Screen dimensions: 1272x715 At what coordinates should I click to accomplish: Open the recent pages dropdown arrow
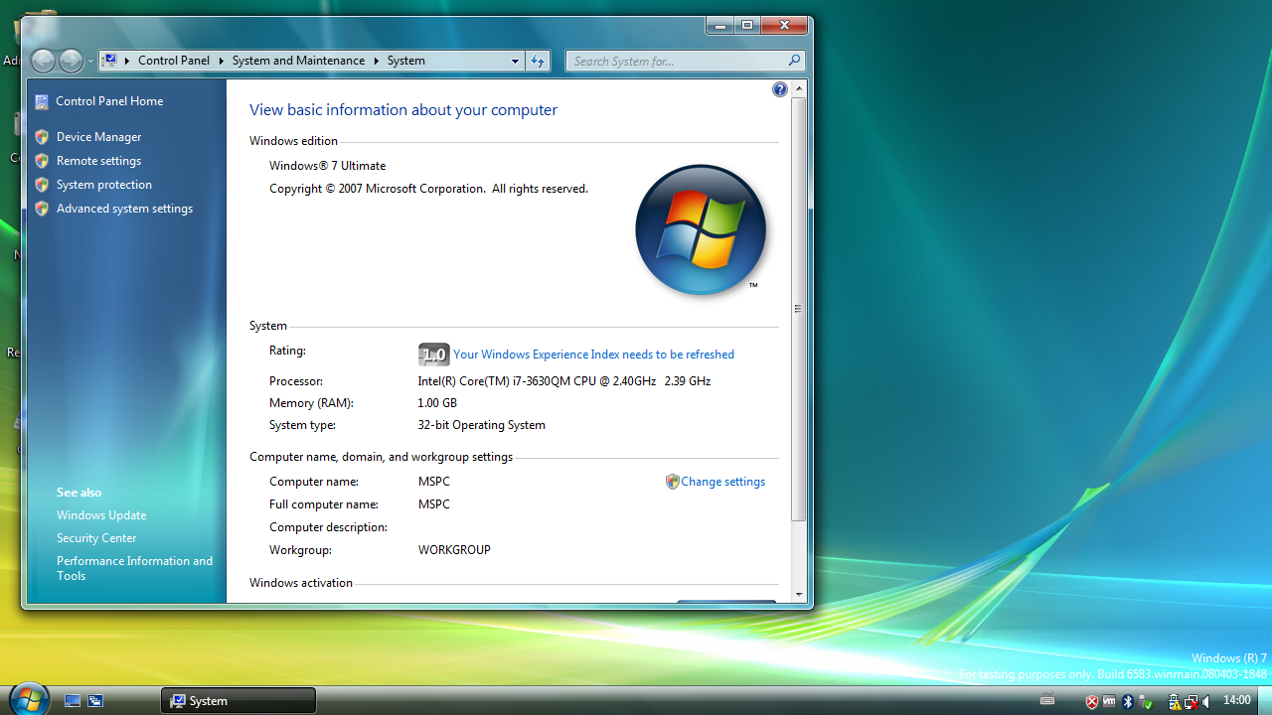click(90, 62)
